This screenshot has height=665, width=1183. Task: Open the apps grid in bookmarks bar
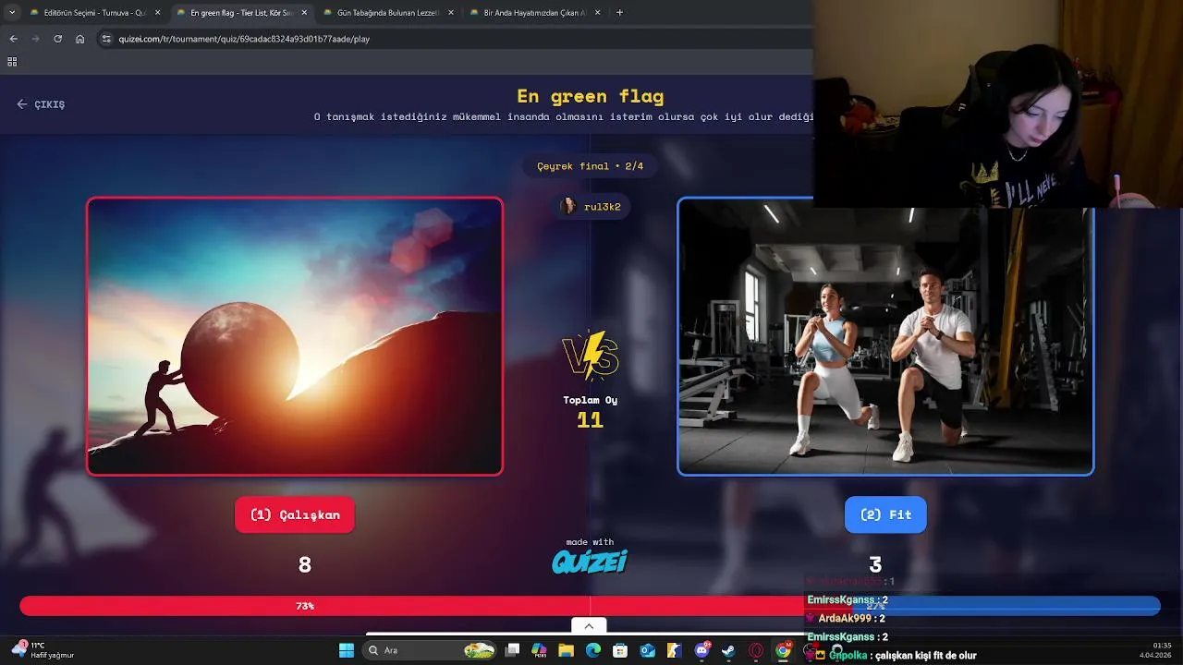pyautogui.click(x=12, y=62)
